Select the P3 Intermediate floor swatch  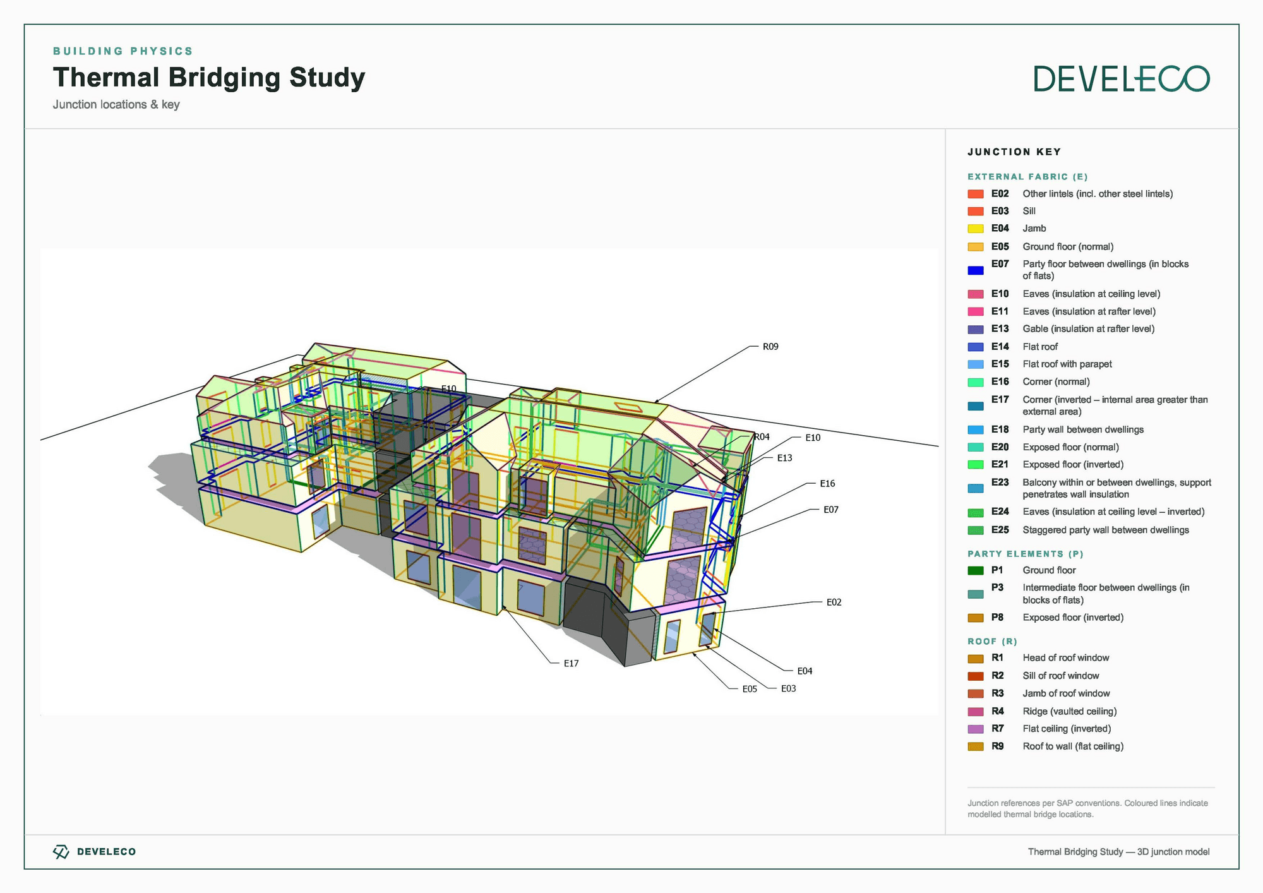[x=976, y=594]
